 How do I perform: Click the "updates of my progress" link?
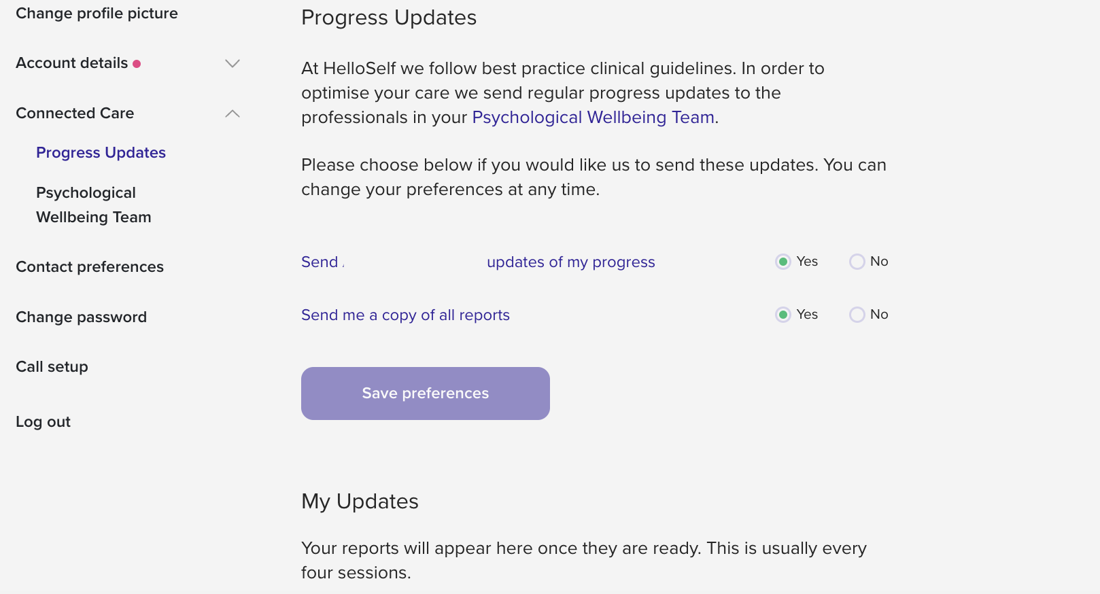click(570, 262)
